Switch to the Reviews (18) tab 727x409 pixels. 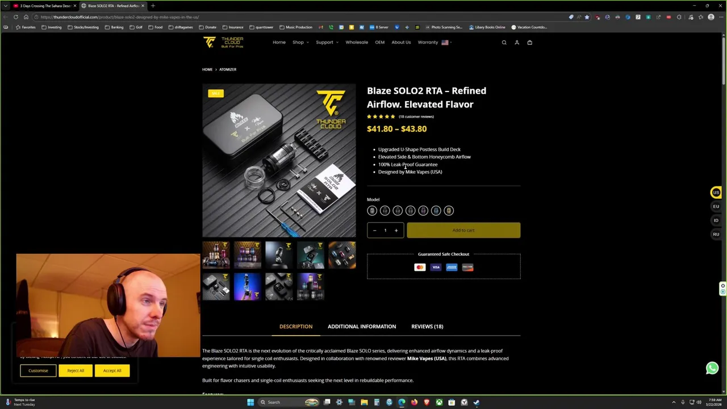pos(427,327)
